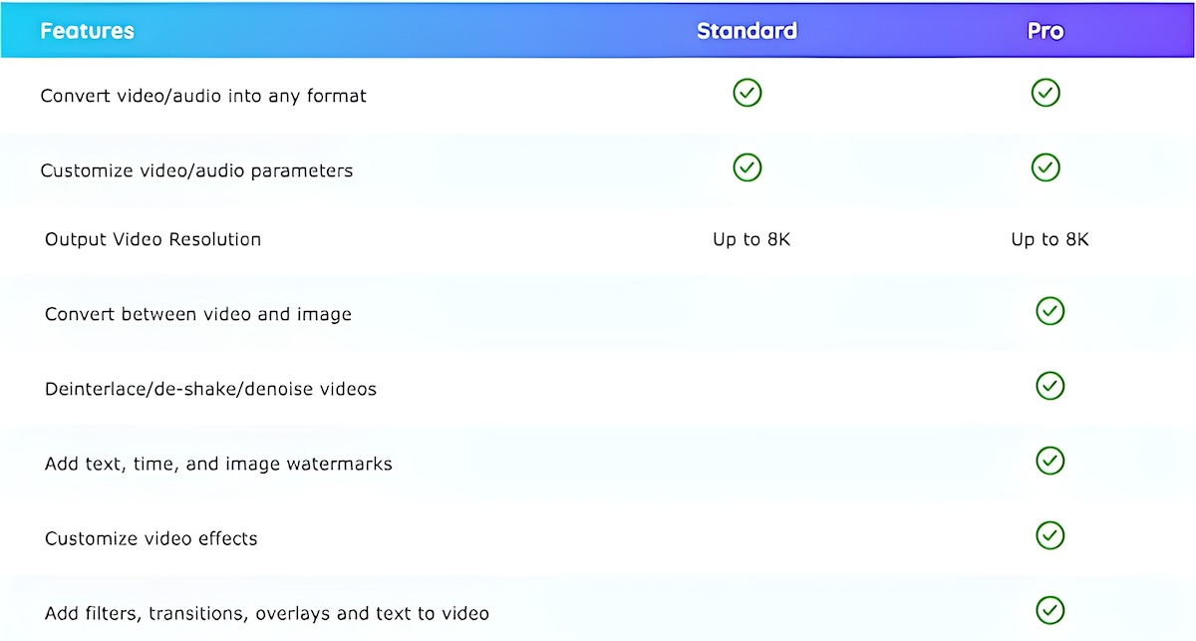Click 'Output Video Resolution' feature label
Screen dimensions: 1196x641
click(x=152, y=239)
